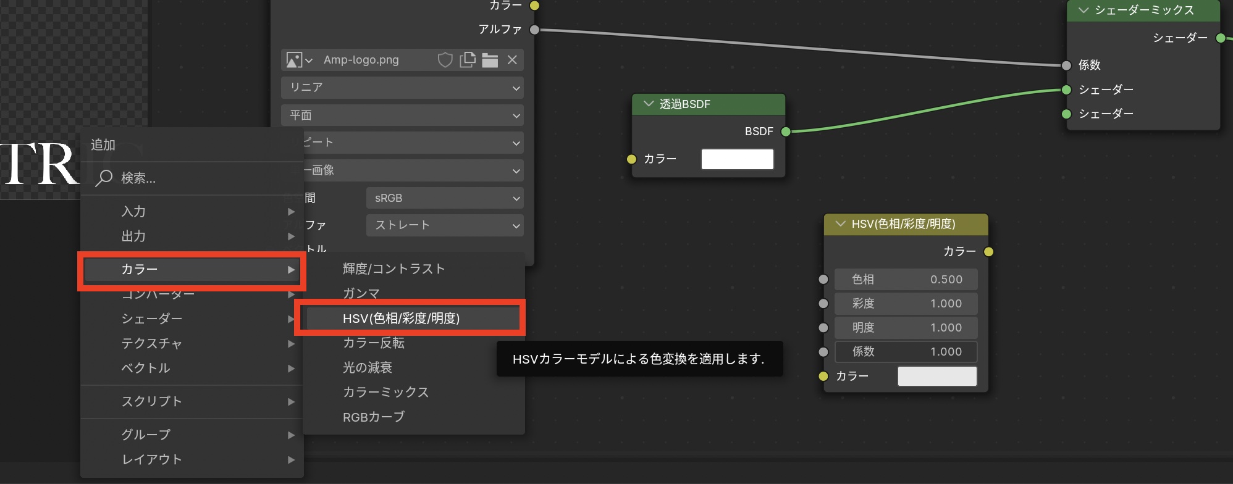The image size is (1233, 484).
Task: Choose カラーミックス from the submenu
Action: tap(385, 393)
